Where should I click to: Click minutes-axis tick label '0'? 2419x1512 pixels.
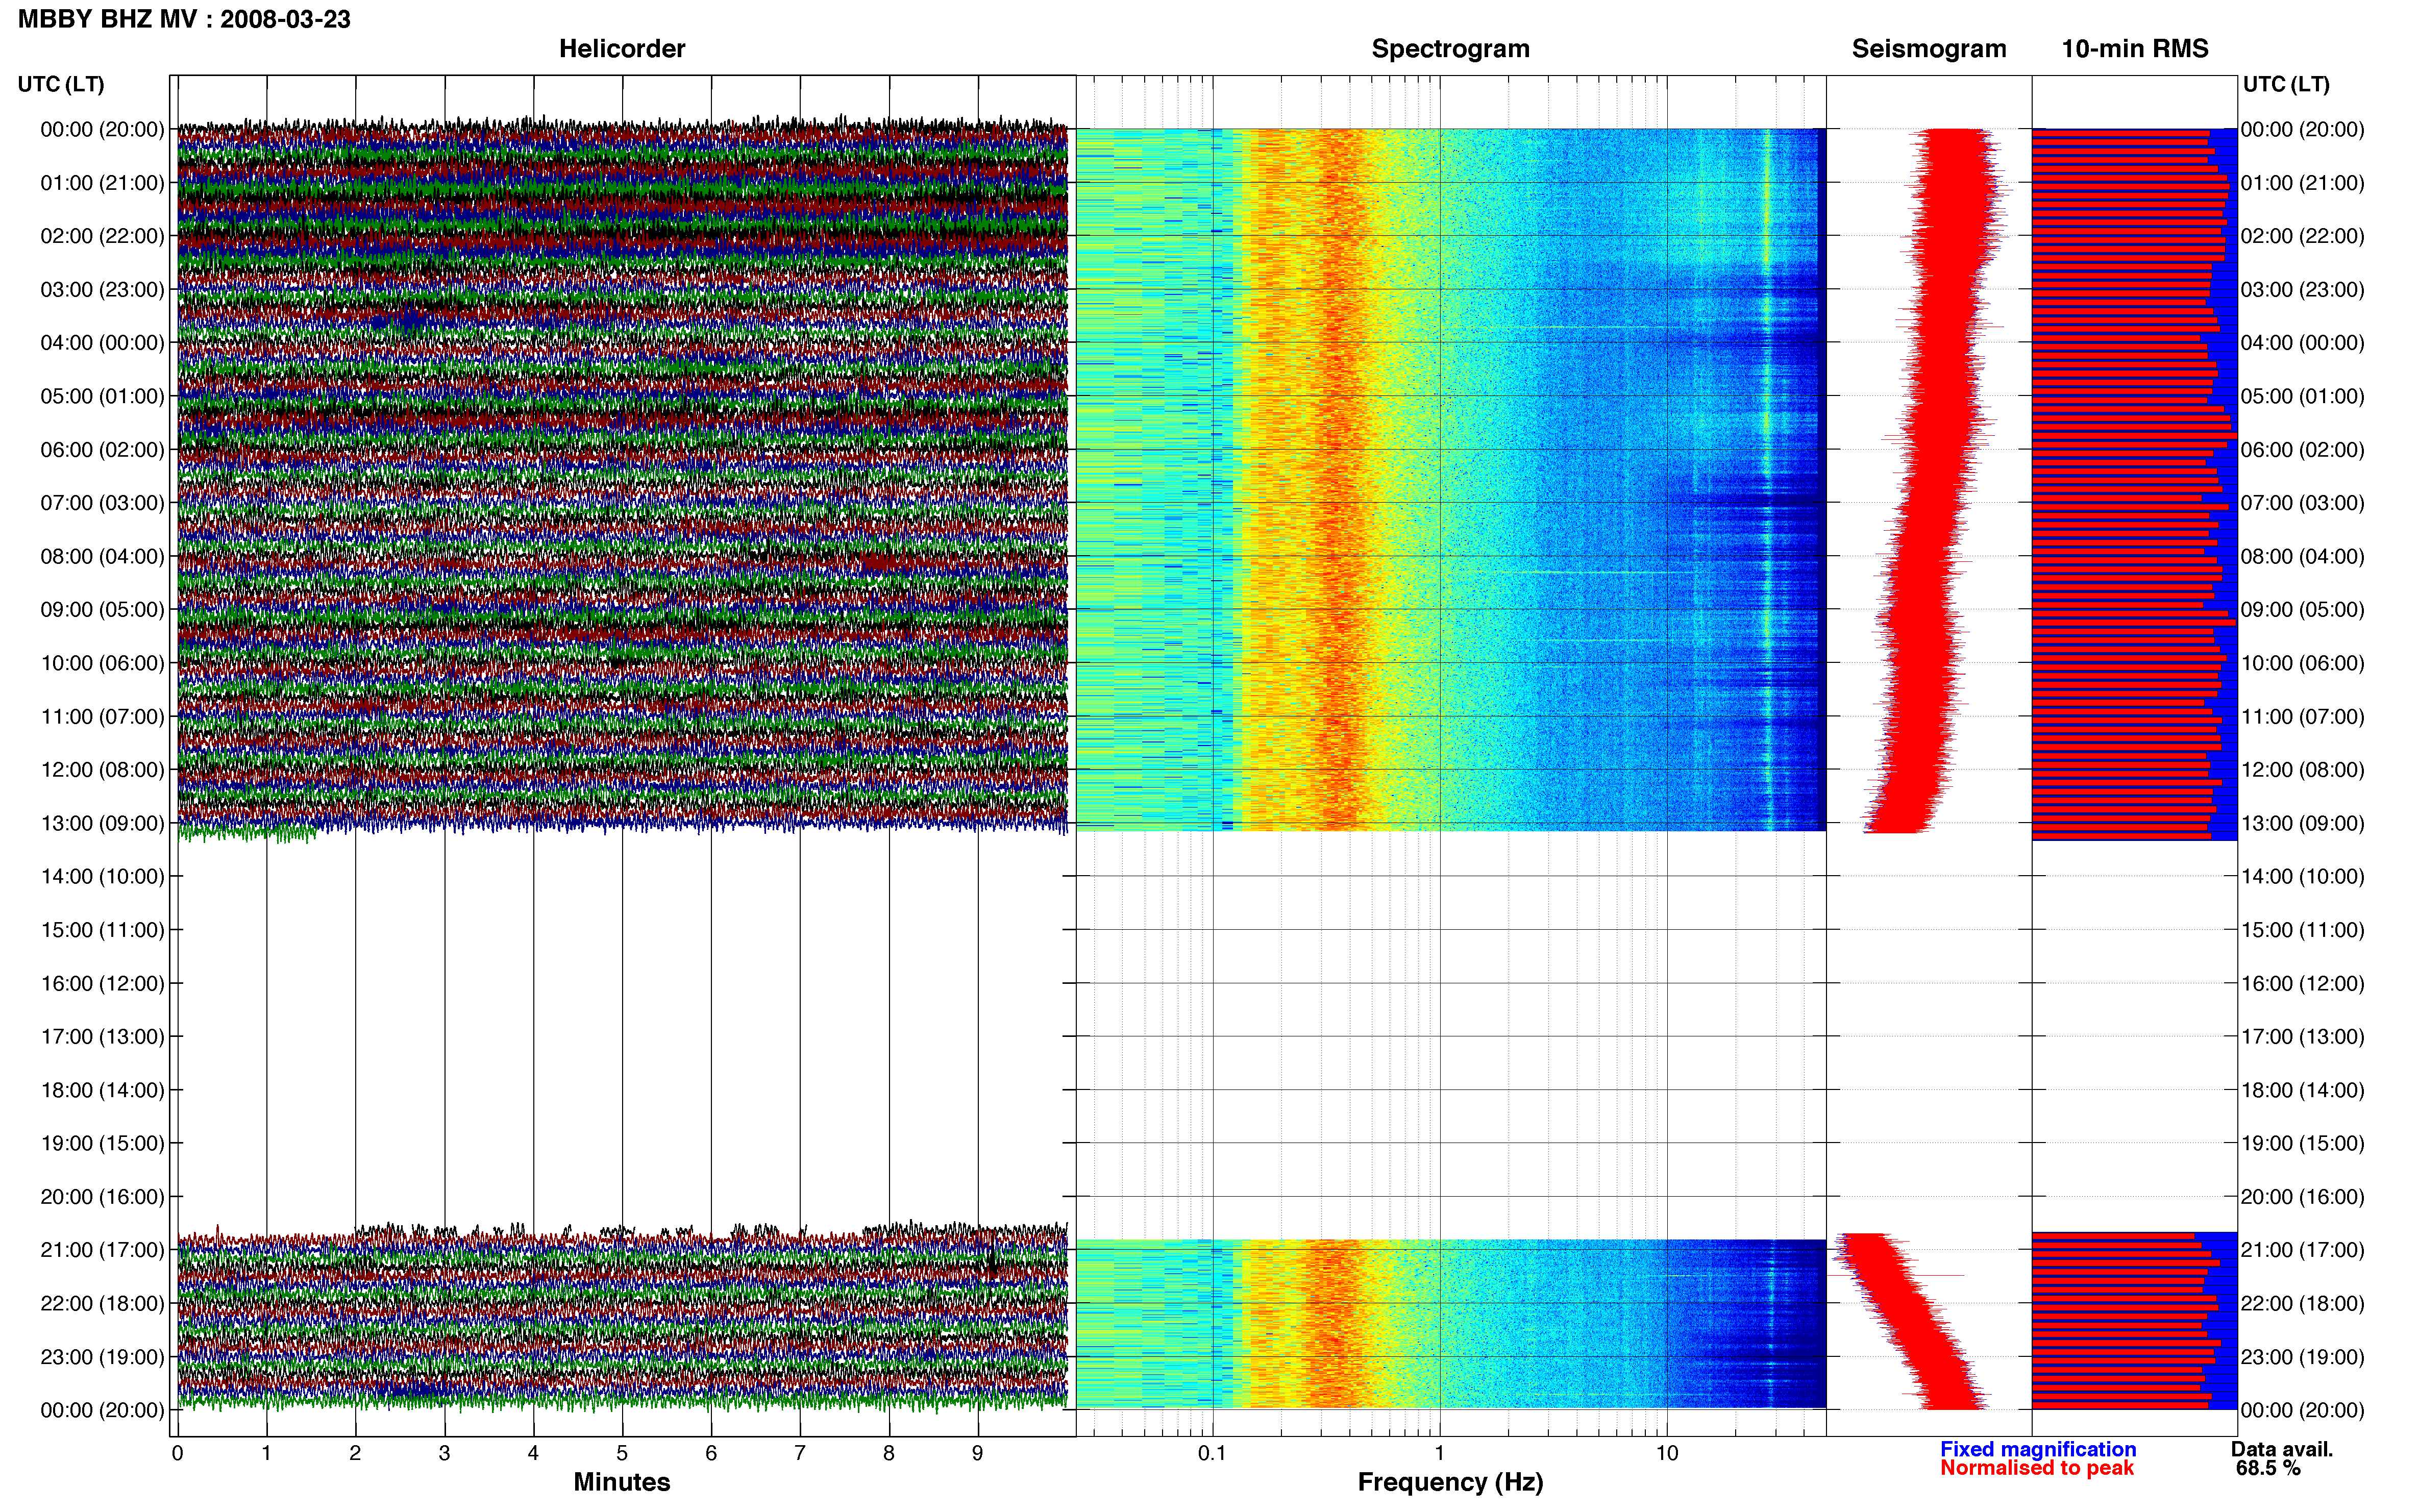click(177, 1453)
